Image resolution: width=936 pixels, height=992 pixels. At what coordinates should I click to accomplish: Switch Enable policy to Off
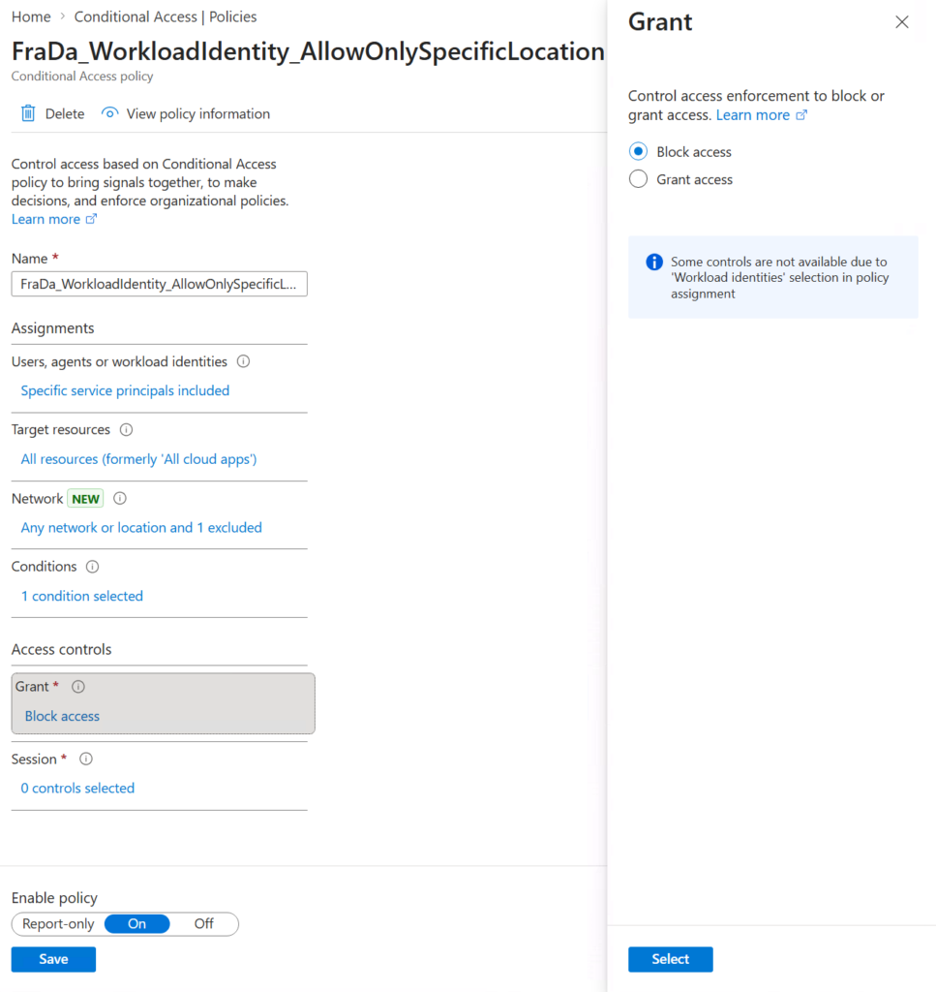pyautogui.click(x=203, y=923)
